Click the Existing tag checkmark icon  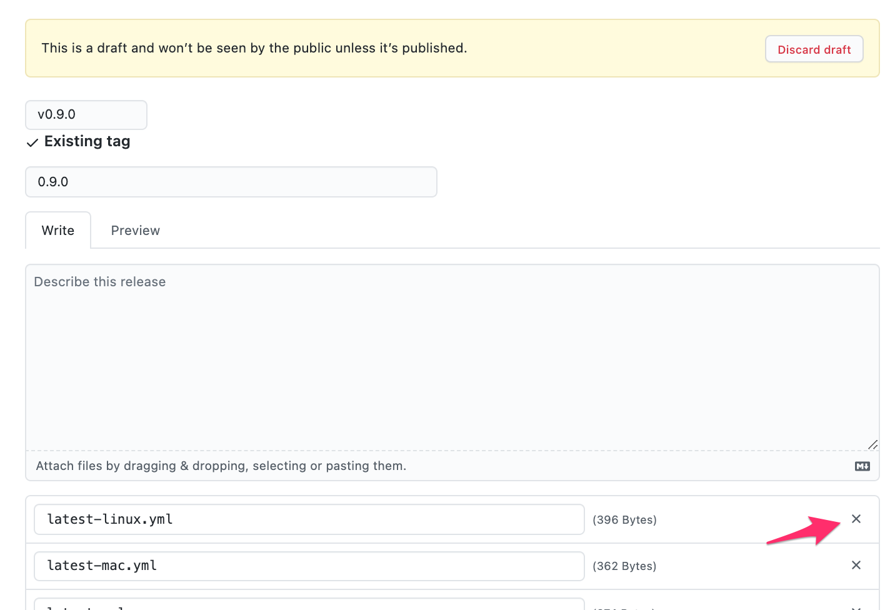pos(32,142)
